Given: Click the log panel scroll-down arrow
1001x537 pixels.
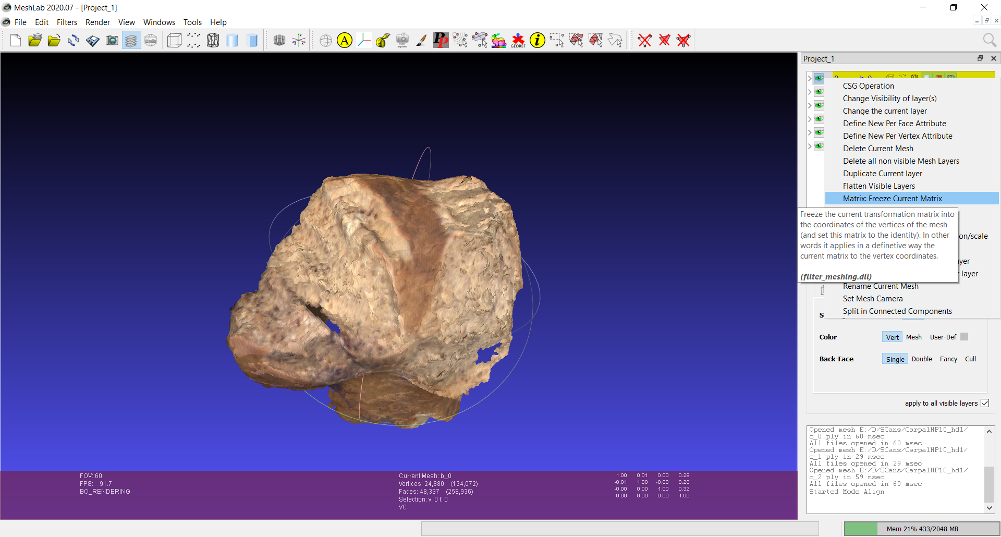Looking at the screenshot, I should coord(989,508).
